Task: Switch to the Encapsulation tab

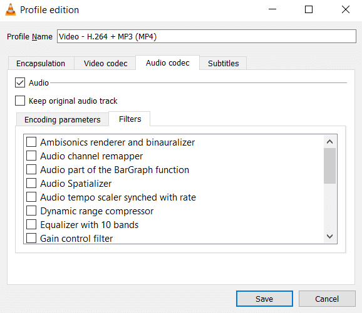Action: coord(41,63)
